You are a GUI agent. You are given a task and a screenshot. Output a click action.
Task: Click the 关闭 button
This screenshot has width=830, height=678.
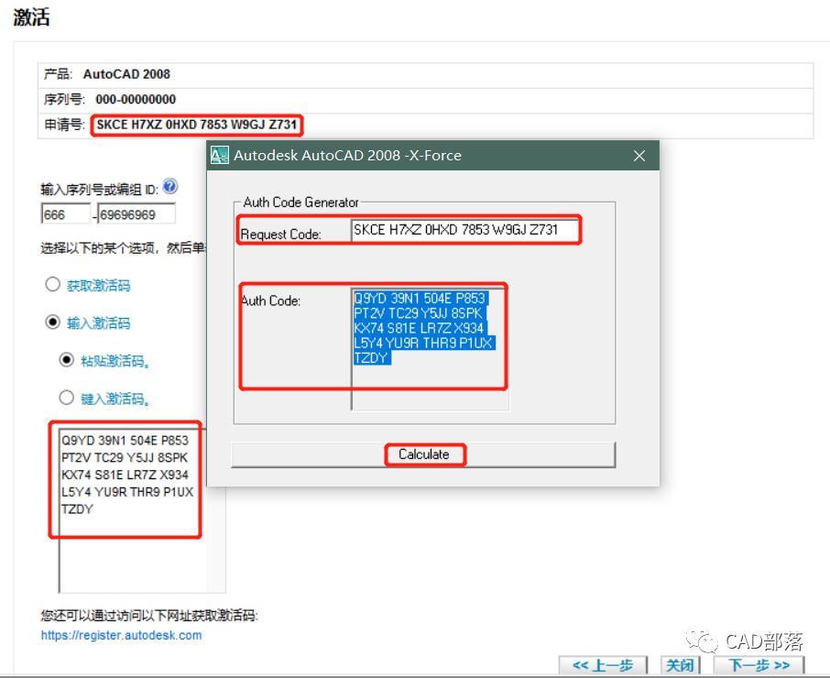coord(680,665)
